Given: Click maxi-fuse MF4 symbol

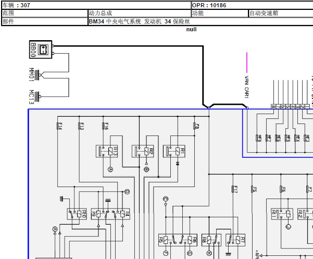Looking at the screenshot, I should (295, 138).
